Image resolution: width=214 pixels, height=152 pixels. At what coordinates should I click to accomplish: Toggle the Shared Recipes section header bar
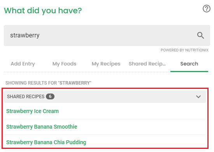point(105,97)
